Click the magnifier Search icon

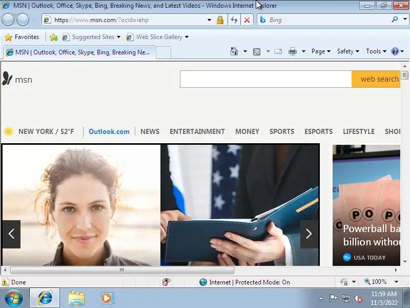395,20
